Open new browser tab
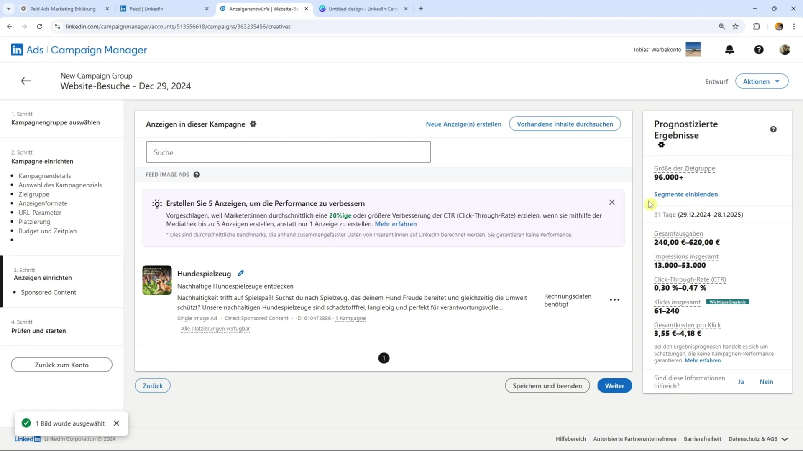 pyautogui.click(x=421, y=9)
